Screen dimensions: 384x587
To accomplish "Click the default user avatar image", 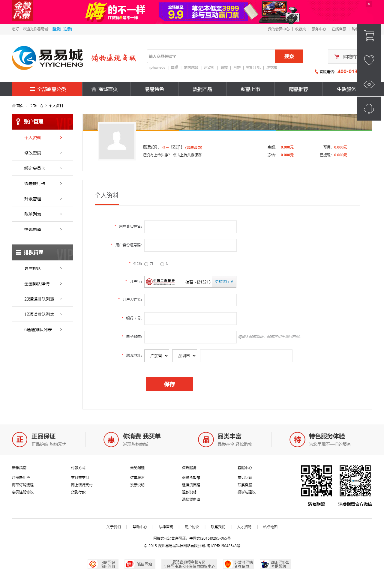I will pos(117,141).
